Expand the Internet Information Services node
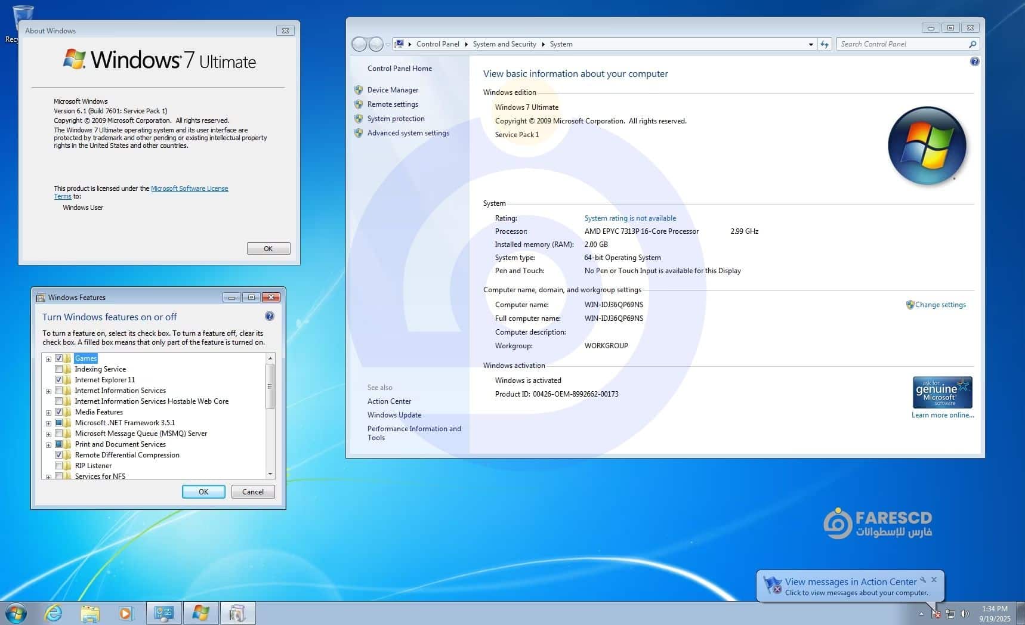 pos(48,391)
